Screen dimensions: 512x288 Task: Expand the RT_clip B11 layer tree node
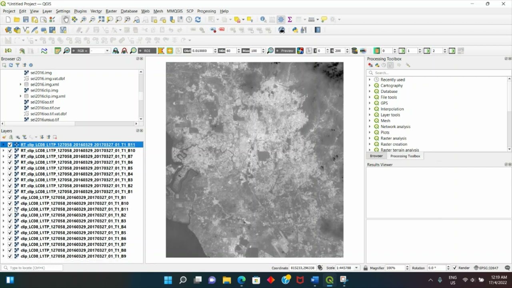point(4,145)
